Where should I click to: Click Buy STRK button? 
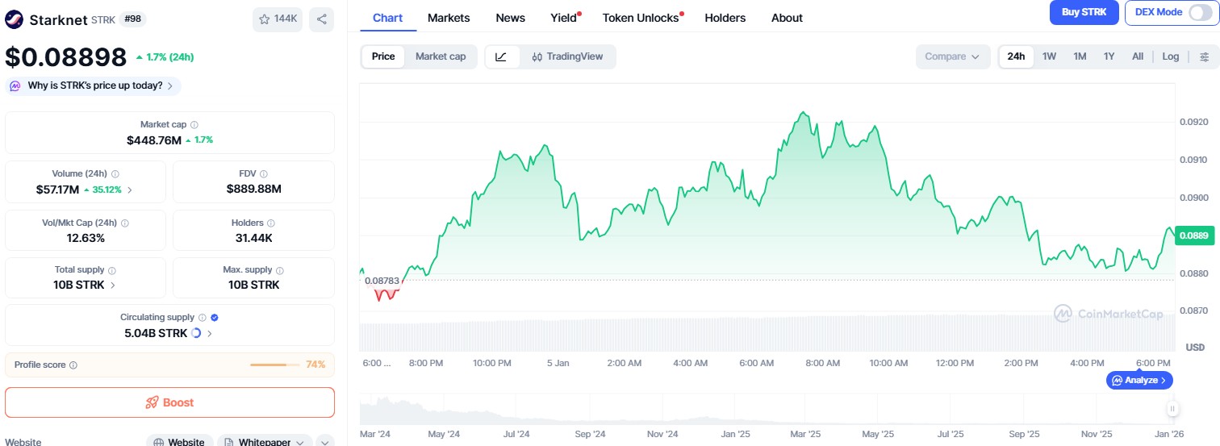point(1084,12)
